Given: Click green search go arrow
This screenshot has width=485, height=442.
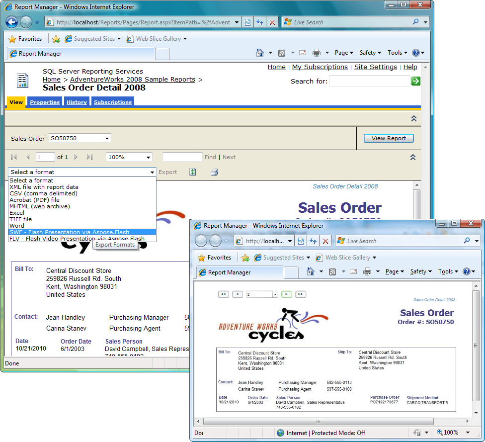Looking at the screenshot, I should (416, 81).
